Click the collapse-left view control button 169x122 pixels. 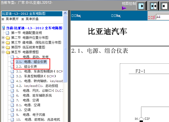[x=164, y=6]
